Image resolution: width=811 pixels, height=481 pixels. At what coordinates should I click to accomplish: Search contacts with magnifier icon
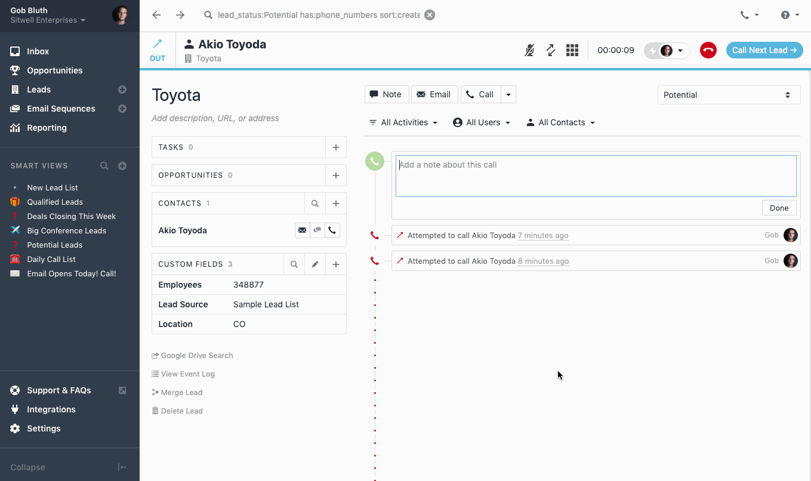[x=315, y=203]
